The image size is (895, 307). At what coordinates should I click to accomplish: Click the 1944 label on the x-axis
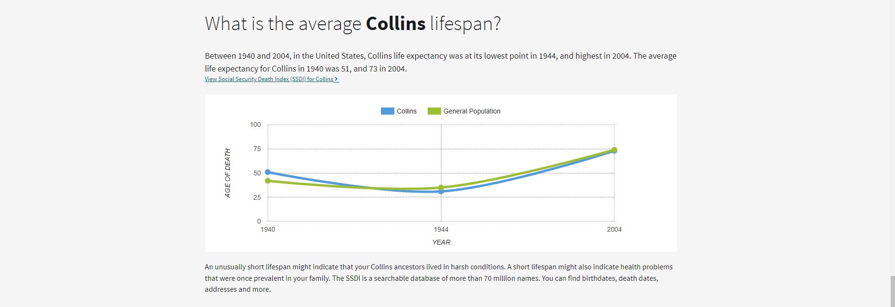click(441, 229)
